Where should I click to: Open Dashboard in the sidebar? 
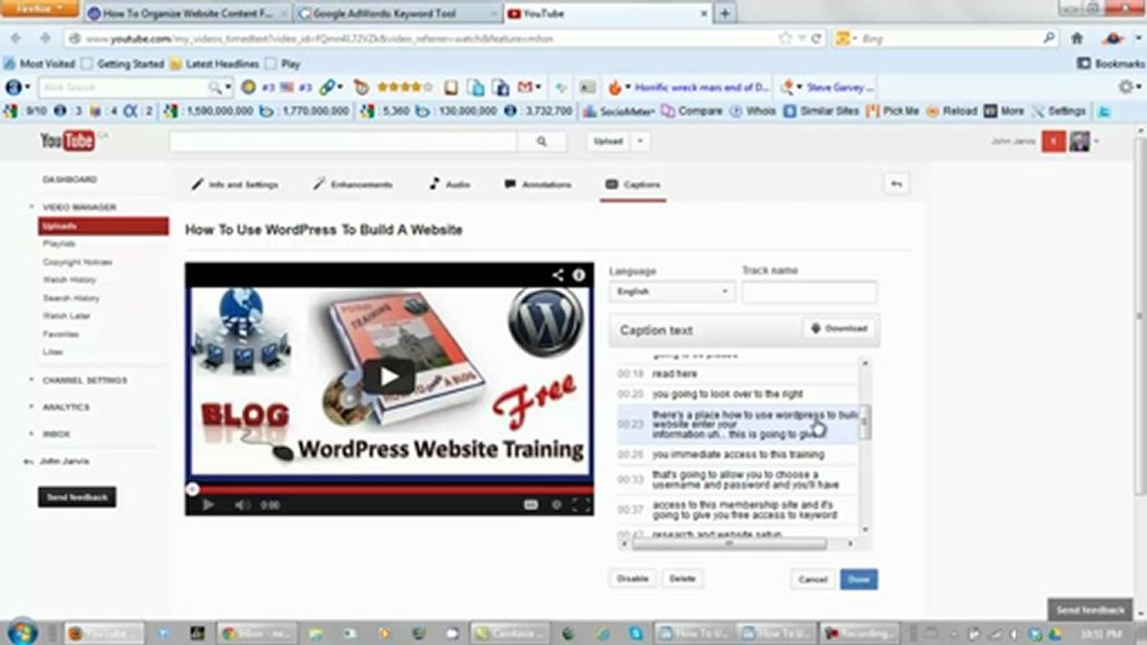[70, 179]
